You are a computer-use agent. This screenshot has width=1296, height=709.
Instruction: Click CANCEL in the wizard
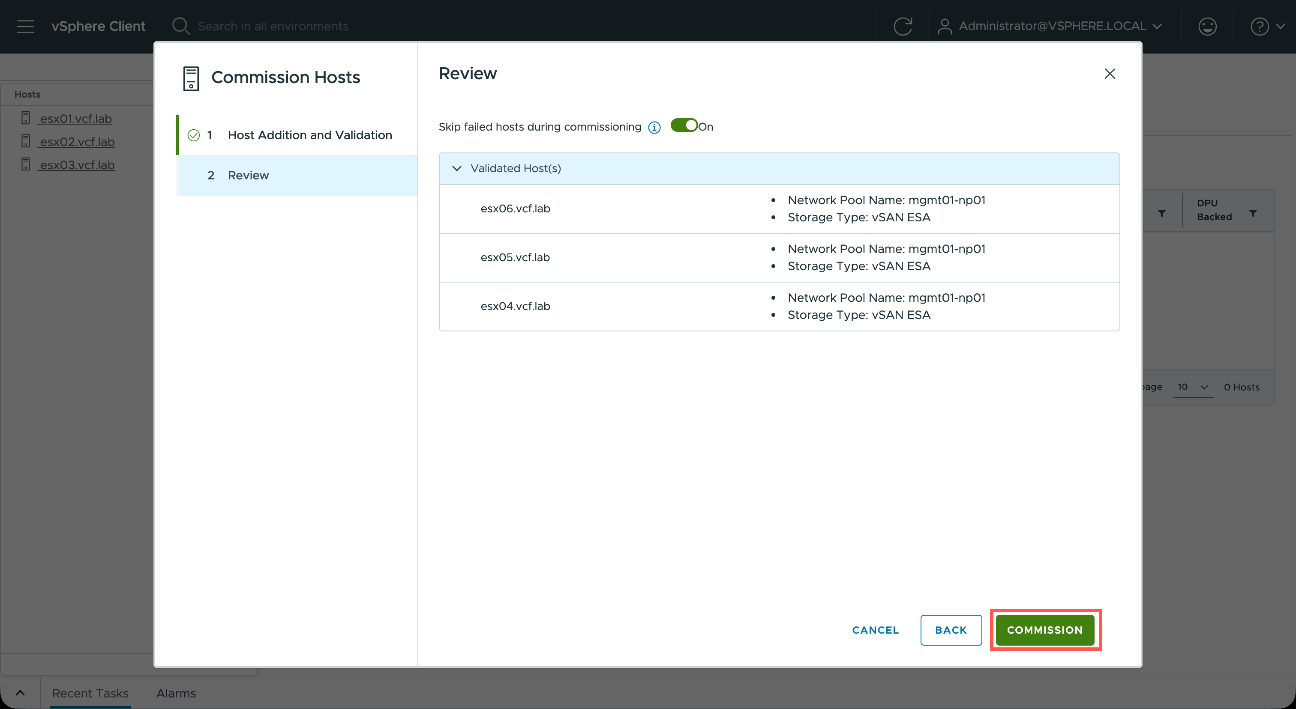[876, 630]
